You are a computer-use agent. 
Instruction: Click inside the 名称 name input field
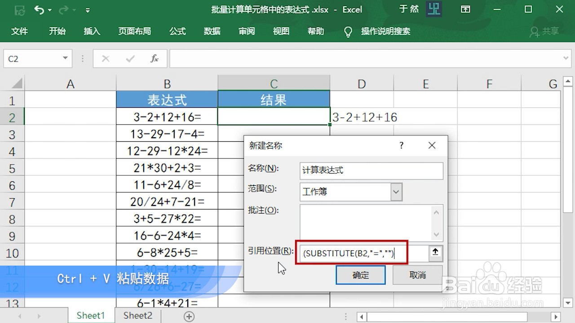point(371,170)
